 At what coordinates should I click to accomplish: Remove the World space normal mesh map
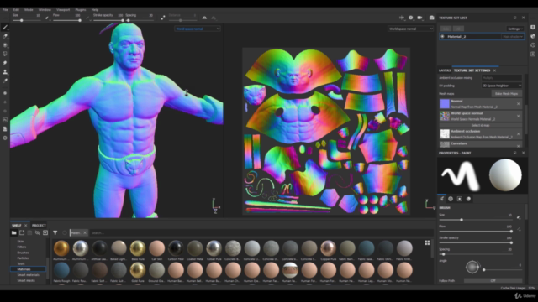(518, 116)
